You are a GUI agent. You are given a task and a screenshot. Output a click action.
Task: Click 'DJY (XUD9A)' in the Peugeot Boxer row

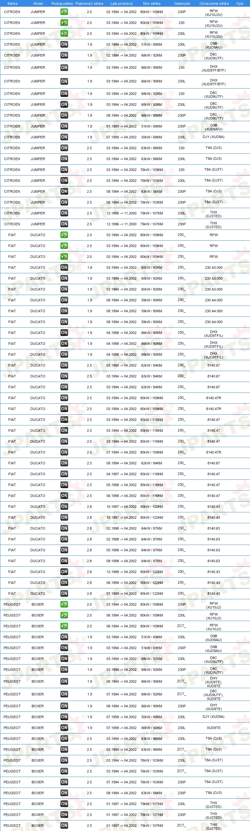214,717
